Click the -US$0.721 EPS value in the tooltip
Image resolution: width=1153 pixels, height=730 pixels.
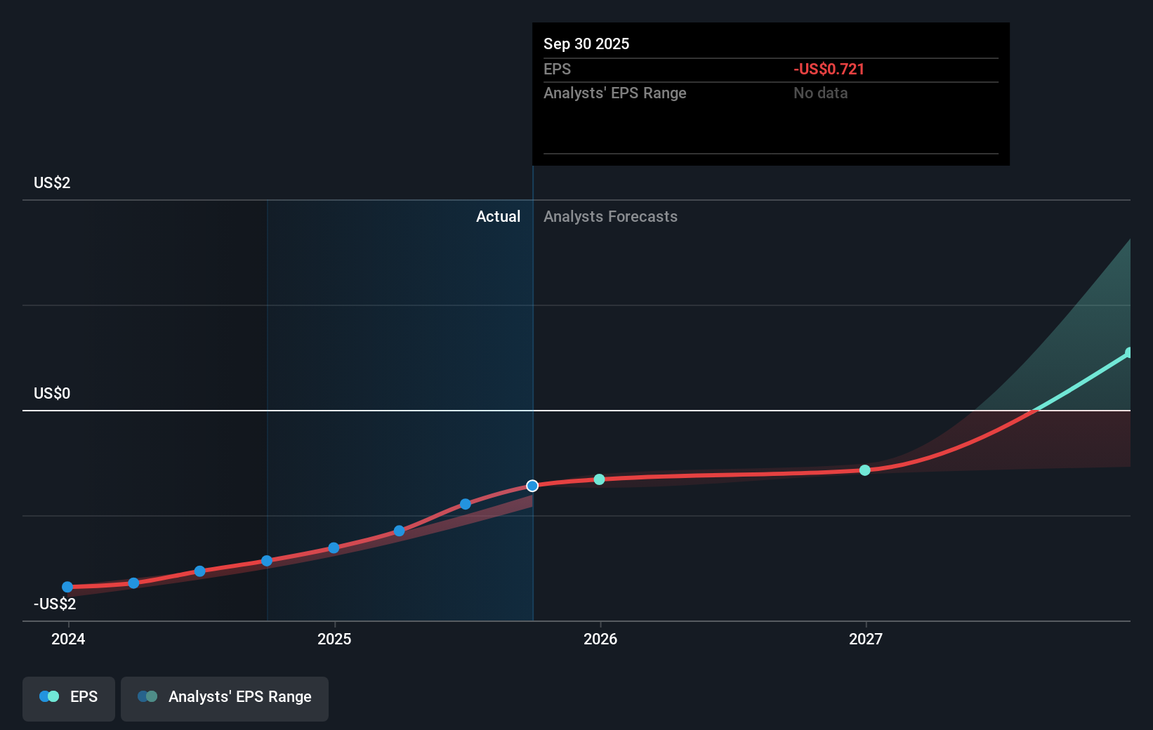coord(829,69)
